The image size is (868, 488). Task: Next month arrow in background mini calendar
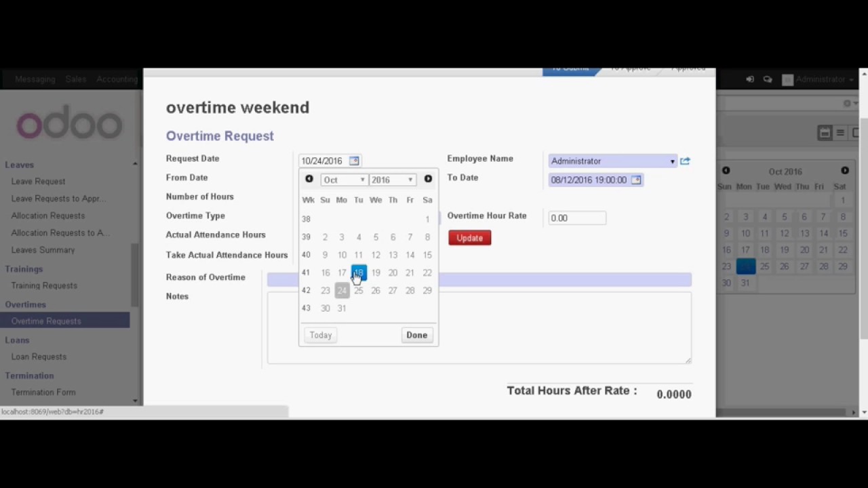tap(845, 171)
